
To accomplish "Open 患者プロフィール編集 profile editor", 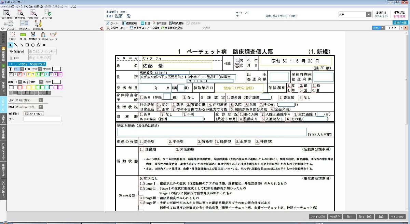I will (x=145, y=28).
